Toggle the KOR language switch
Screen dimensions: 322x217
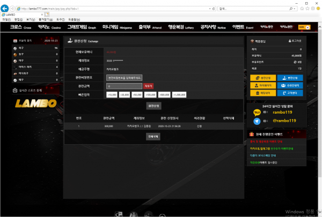[304, 27]
